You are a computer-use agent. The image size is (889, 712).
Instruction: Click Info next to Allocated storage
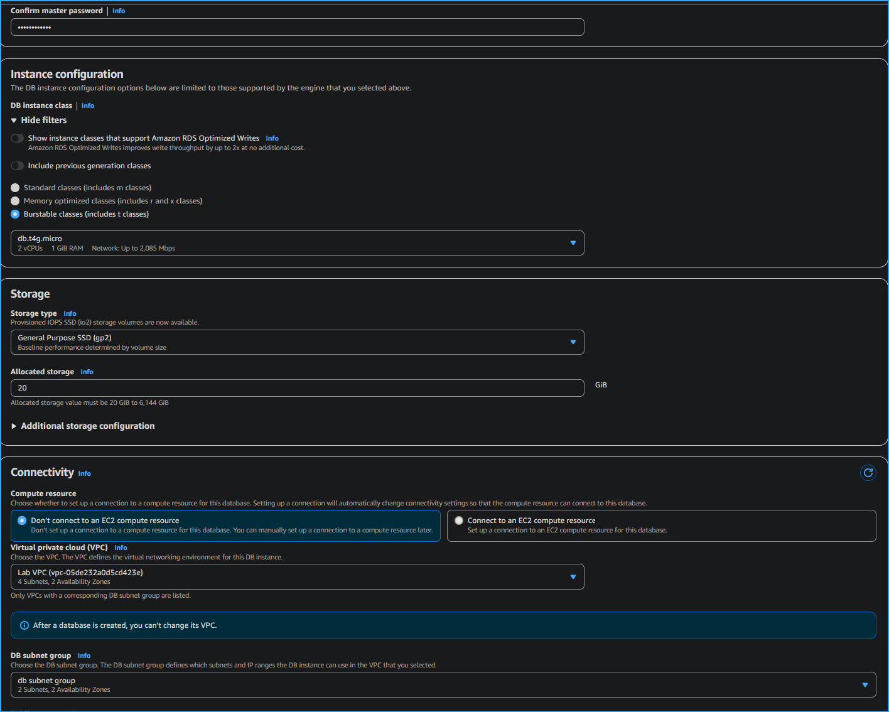click(87, 372)
